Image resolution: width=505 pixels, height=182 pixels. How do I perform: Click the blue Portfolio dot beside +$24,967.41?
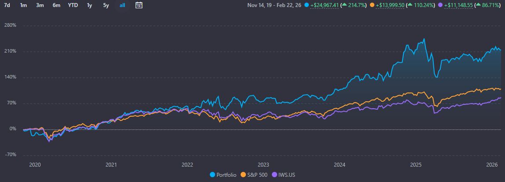[306, 6]
